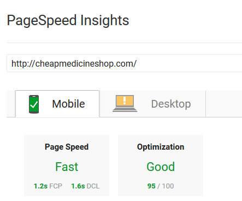Switch to the Mobile tab
The width and height of the screenshot is (242, 201).
pyautogui.click(x=57, y=104)
